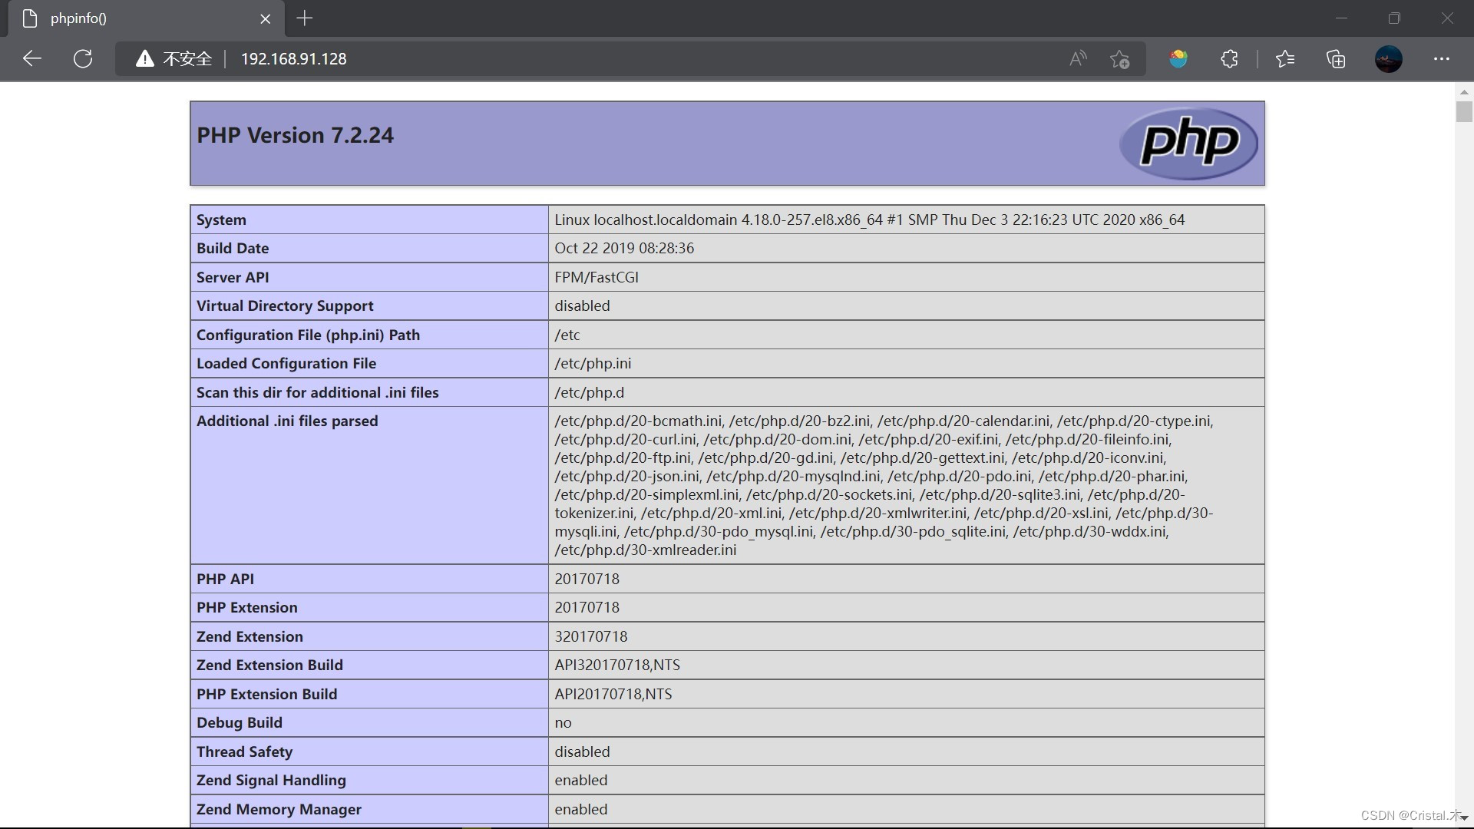The width and height of the screenshot is (1474, 829).
Task: Open the Read aloud icon
Action: 1078,59
